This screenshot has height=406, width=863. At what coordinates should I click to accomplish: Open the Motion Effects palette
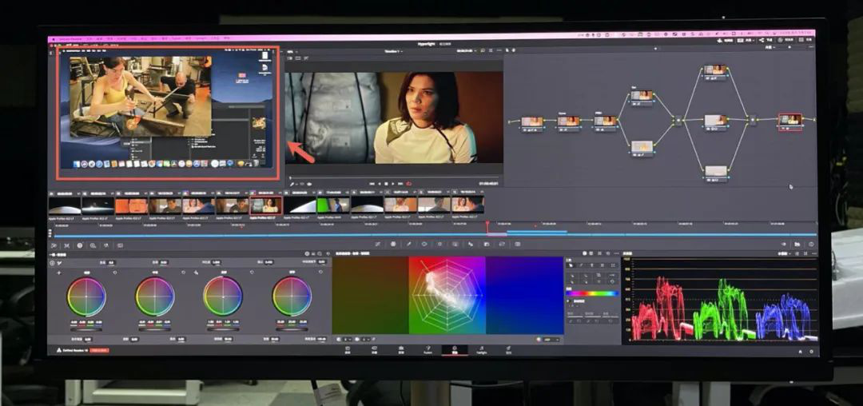click(x=120, y=245)
